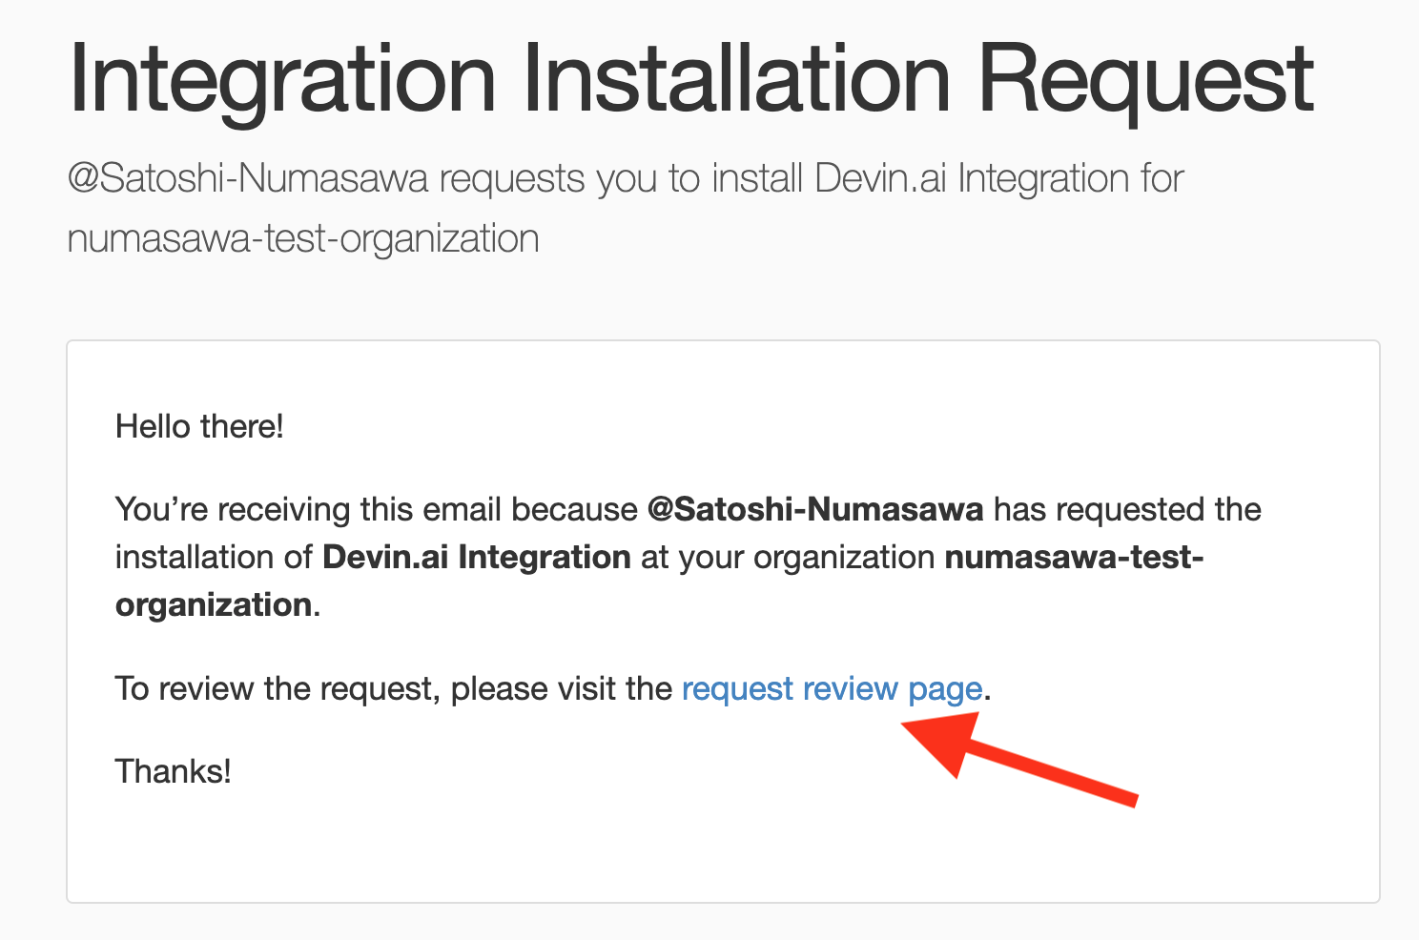Click 'has requested the' text in the body
The height and width of the screenshot is (940, 1419).
pyautogui.click(x=1127, y=509)
